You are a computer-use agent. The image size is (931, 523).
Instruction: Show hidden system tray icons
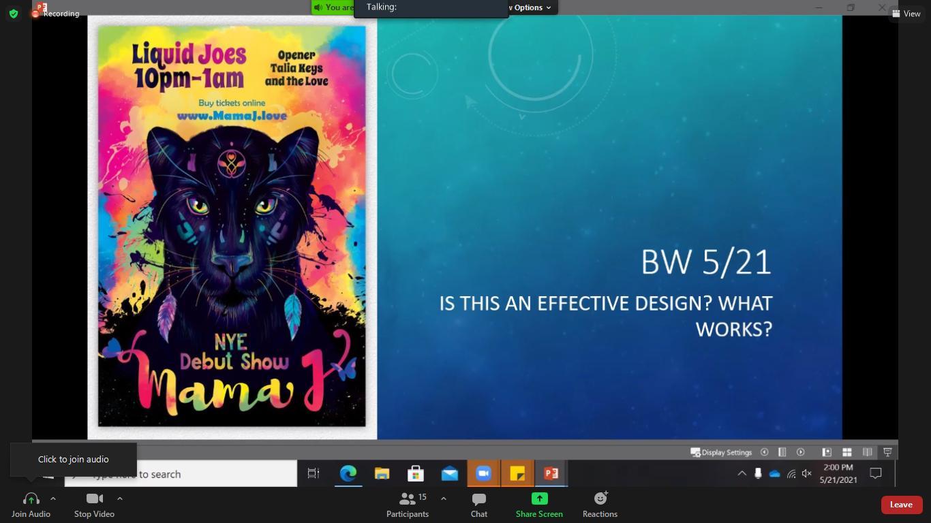pyautogui.click(x=742, y=474)
